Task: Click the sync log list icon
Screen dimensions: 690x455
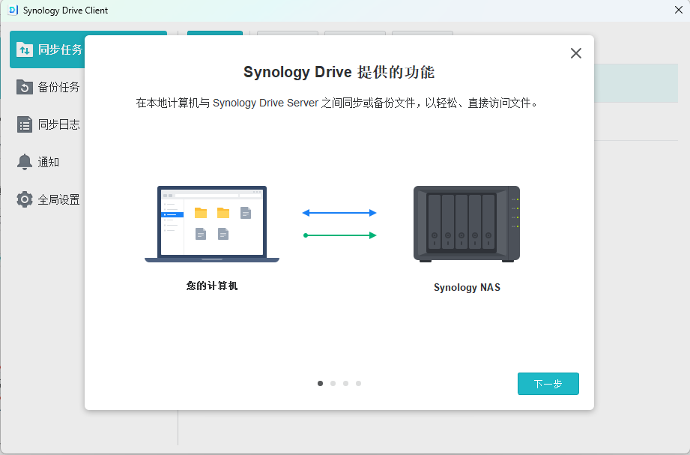Action: (x=25, y=124)
